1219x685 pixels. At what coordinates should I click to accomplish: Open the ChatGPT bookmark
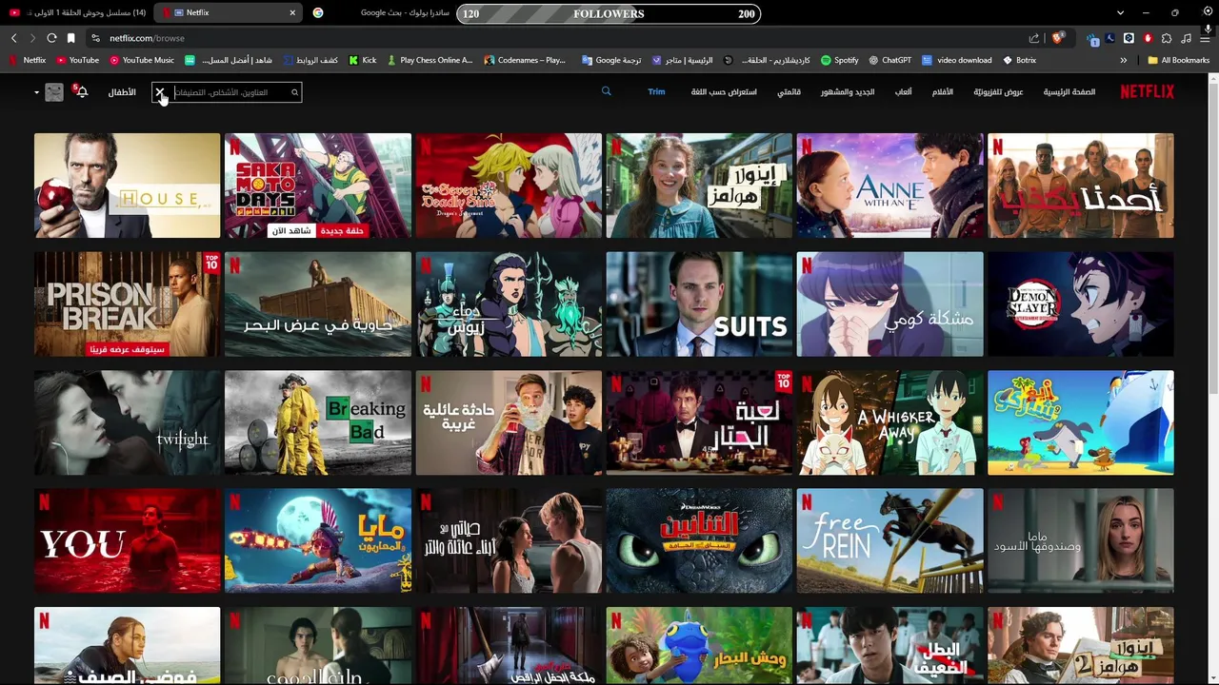pos(889,60)
